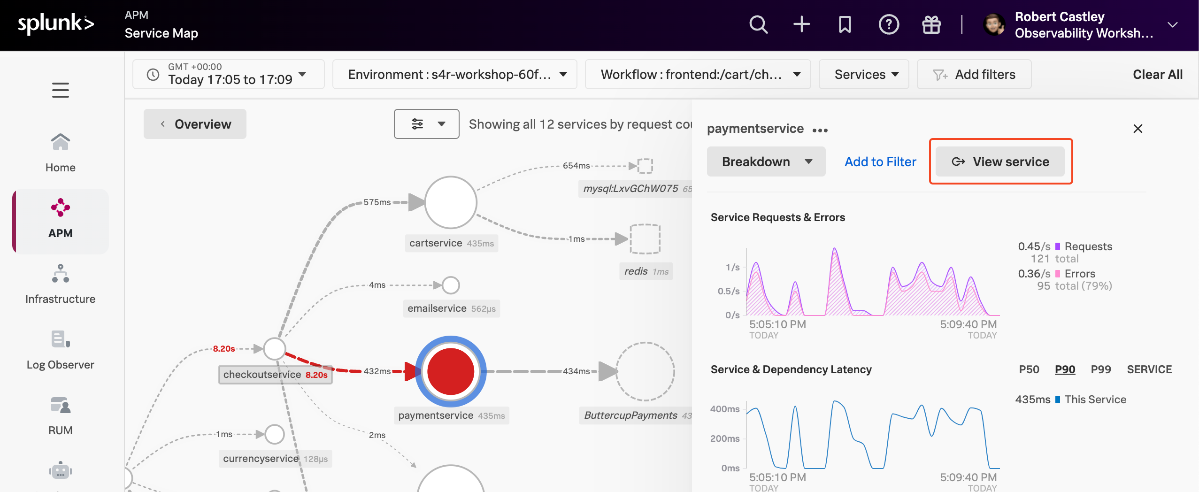Click the red 8.20s edge label

tap(224, 348)
